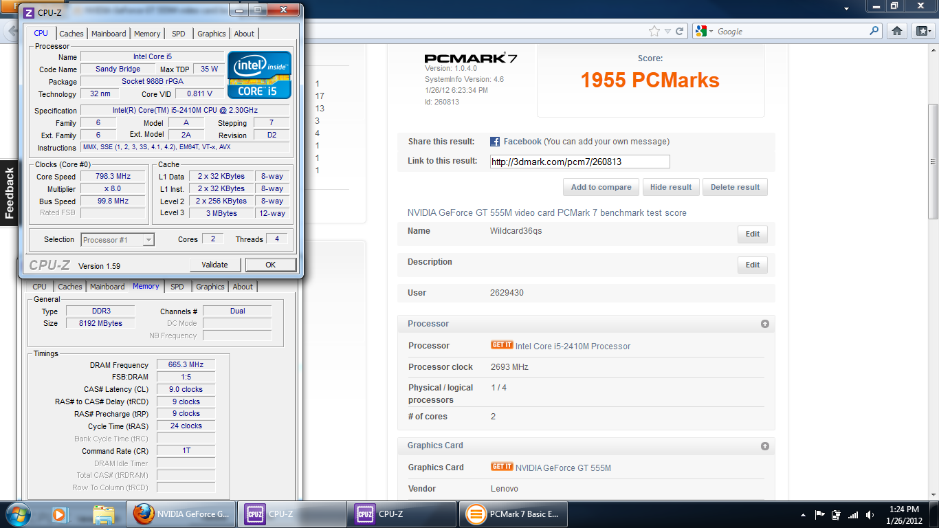Edit the Description field
939x528 pixels.
753,265
